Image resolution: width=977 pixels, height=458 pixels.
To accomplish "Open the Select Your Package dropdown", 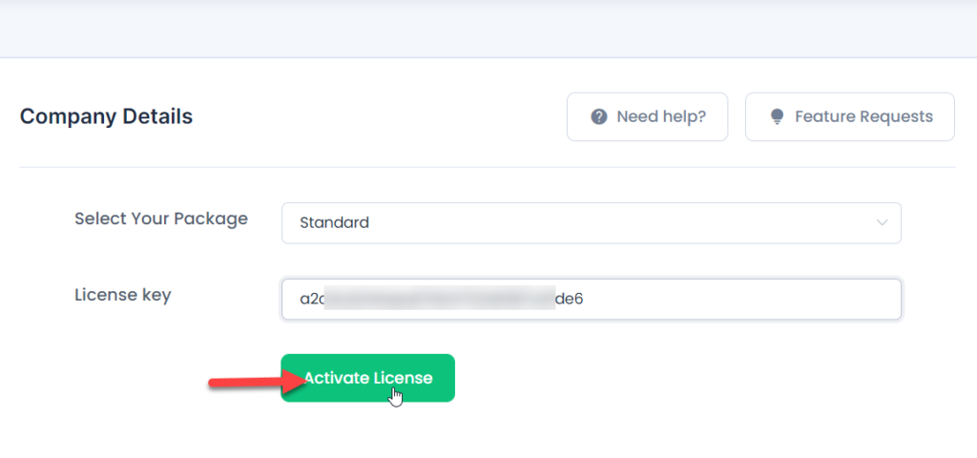I will 592,223.
